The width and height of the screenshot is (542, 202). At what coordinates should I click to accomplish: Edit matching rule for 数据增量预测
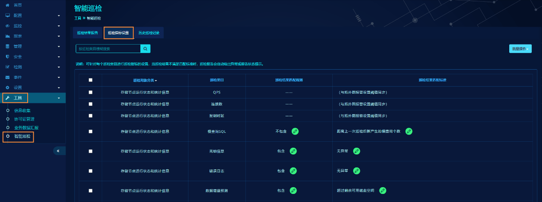(x=293, y=191)
